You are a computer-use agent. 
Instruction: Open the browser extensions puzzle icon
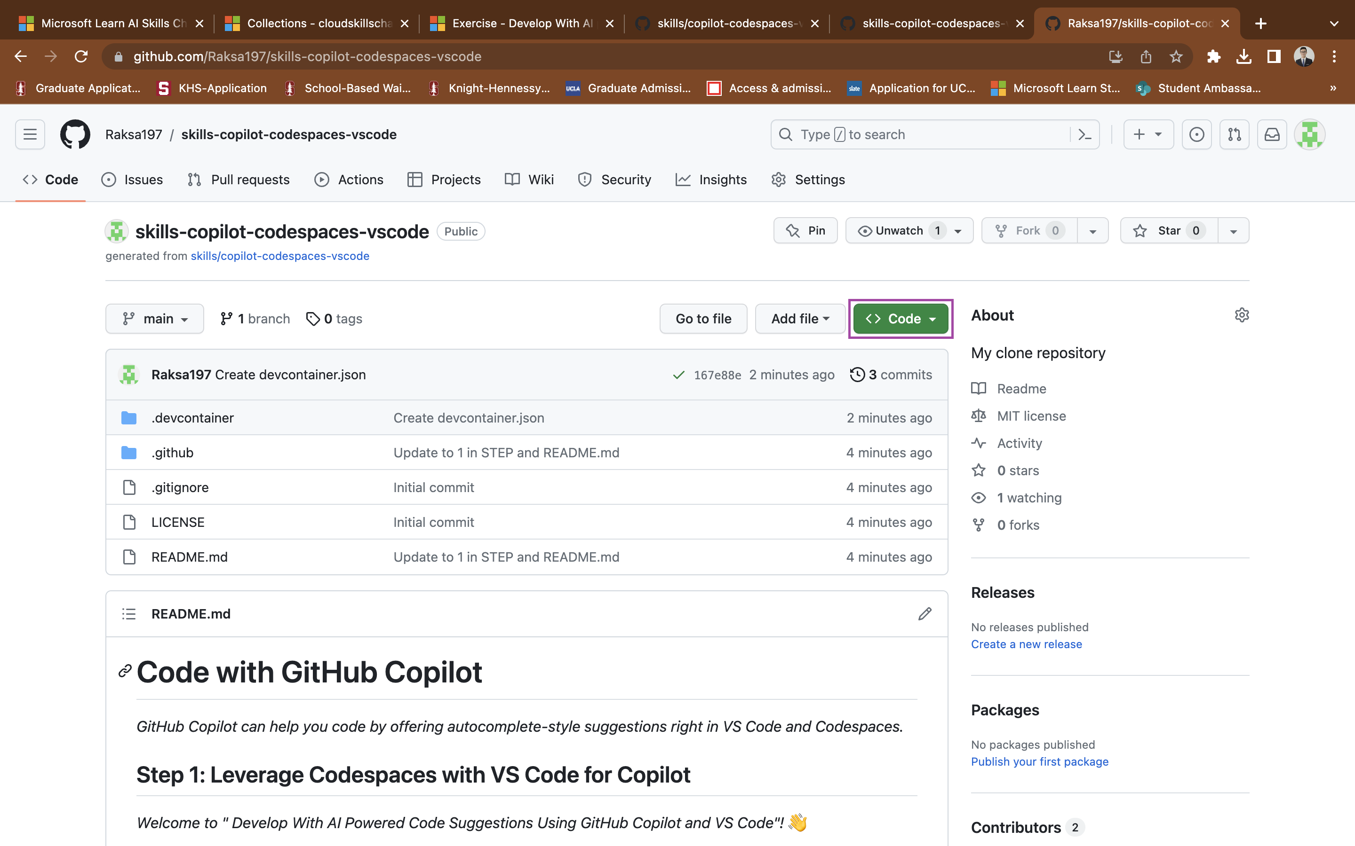[x=1214, y=56]
